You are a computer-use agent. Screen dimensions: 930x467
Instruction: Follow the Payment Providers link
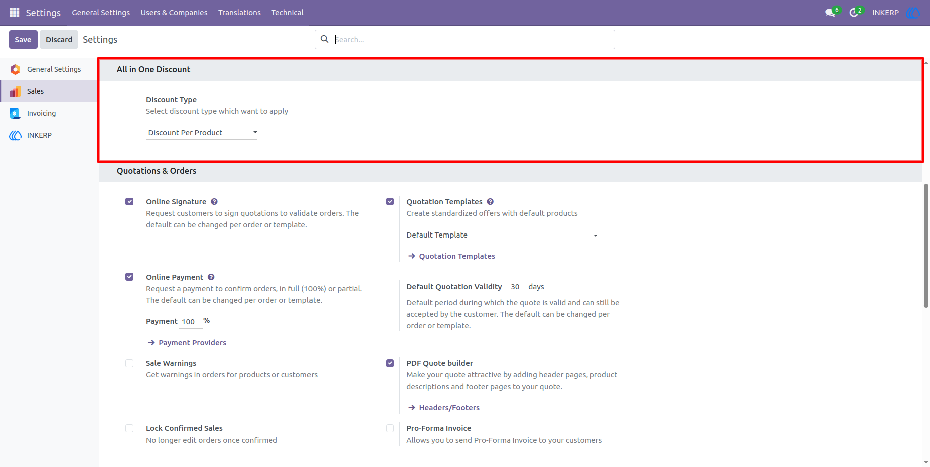tap(187, 343)
